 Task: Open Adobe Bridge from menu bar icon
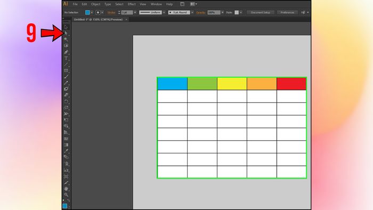(x=182, y=4)
